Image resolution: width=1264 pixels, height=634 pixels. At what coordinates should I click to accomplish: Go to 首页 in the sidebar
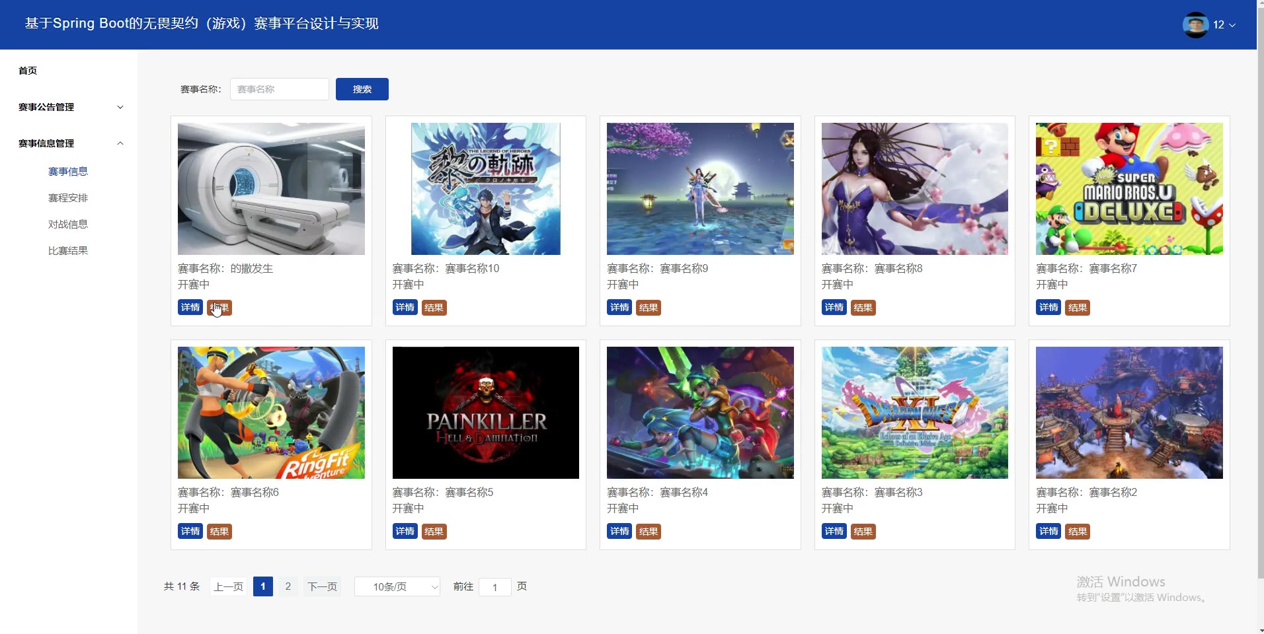pos(28,71)
